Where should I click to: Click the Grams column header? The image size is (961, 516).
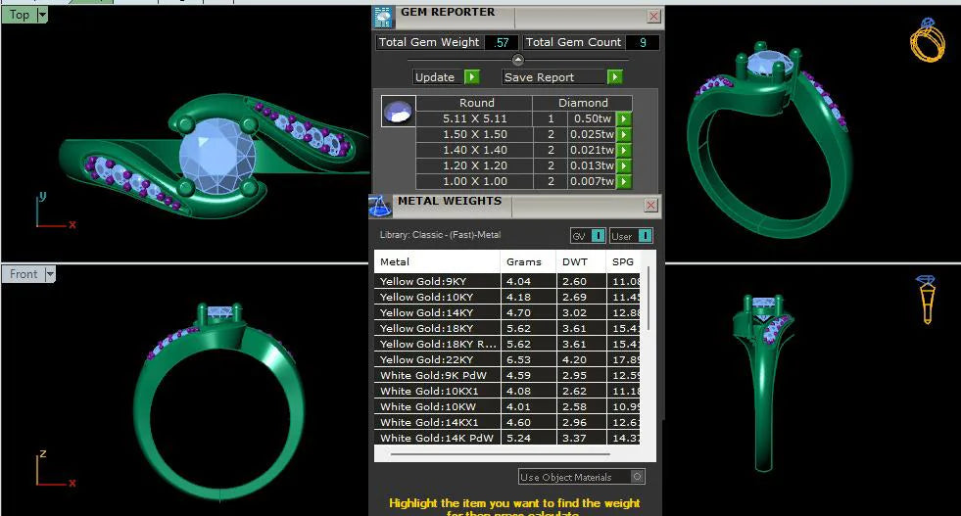(528, 261)
